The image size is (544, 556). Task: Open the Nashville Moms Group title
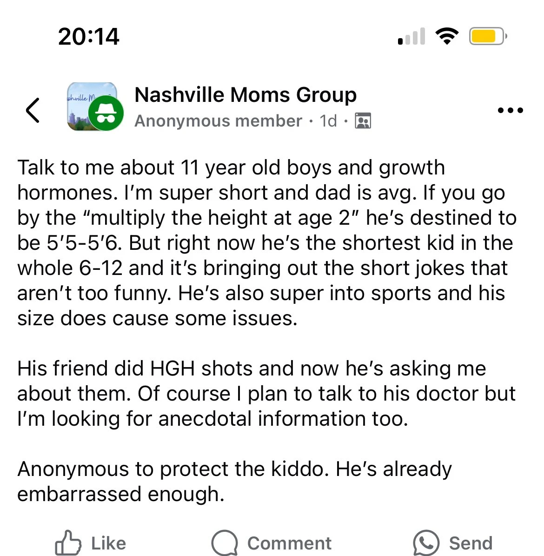[x=245, y=95]
